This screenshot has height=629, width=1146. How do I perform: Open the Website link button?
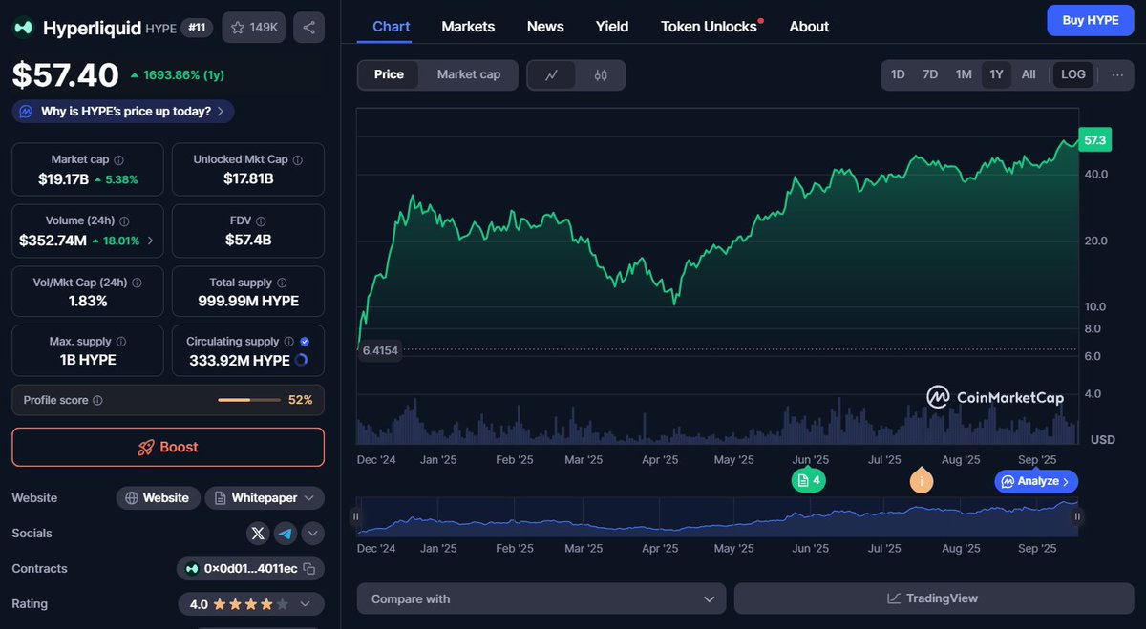[159, 498]
